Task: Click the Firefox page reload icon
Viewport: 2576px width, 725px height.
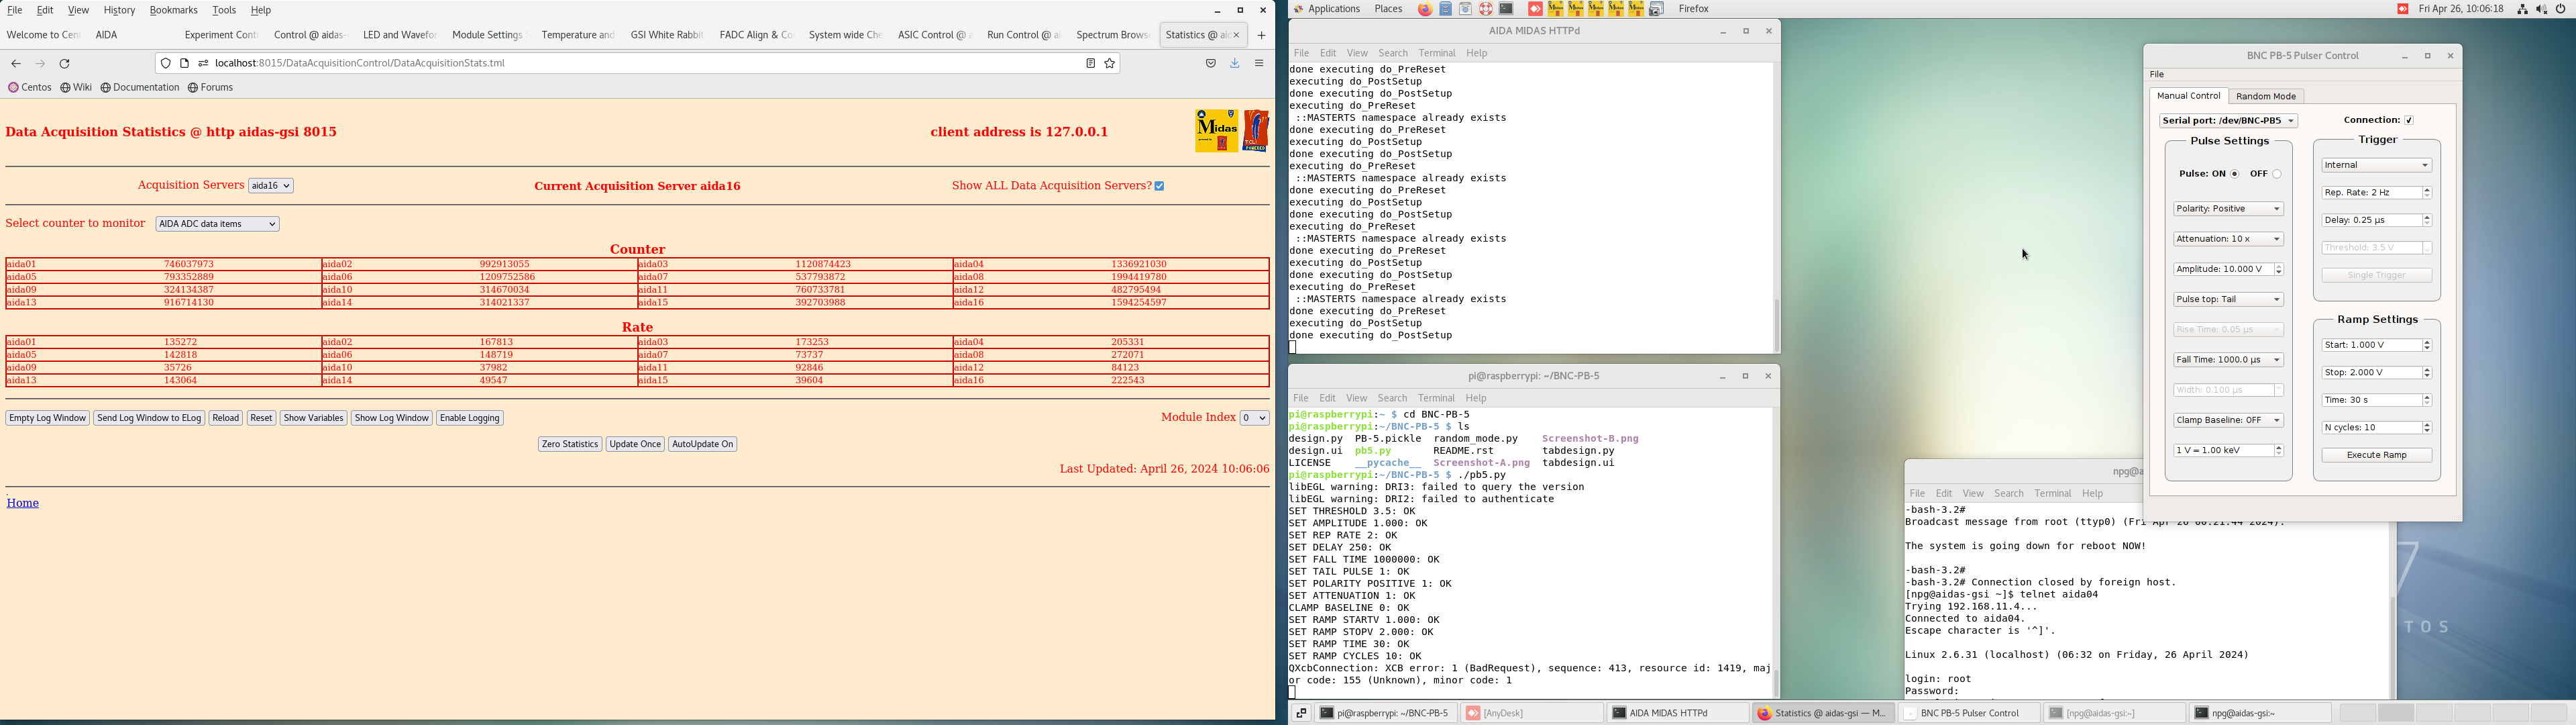Action: 65,64
